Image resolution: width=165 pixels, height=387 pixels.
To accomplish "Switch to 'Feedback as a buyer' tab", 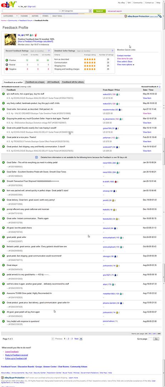I will click(x=35, y=82).
